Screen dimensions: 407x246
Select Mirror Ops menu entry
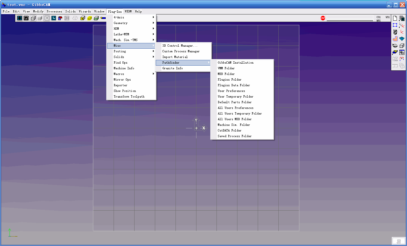[131, 79]
